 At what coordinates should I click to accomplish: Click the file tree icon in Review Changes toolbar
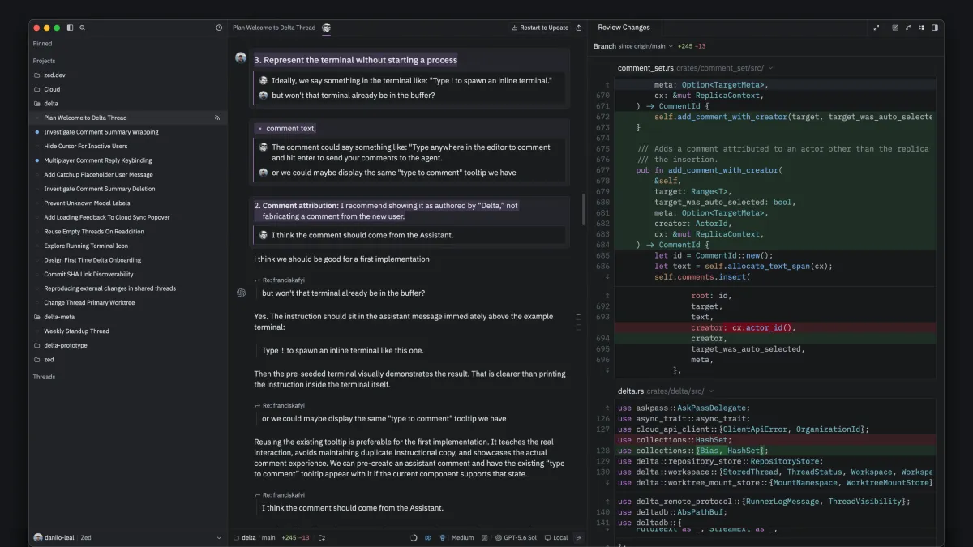coord(921,28)
